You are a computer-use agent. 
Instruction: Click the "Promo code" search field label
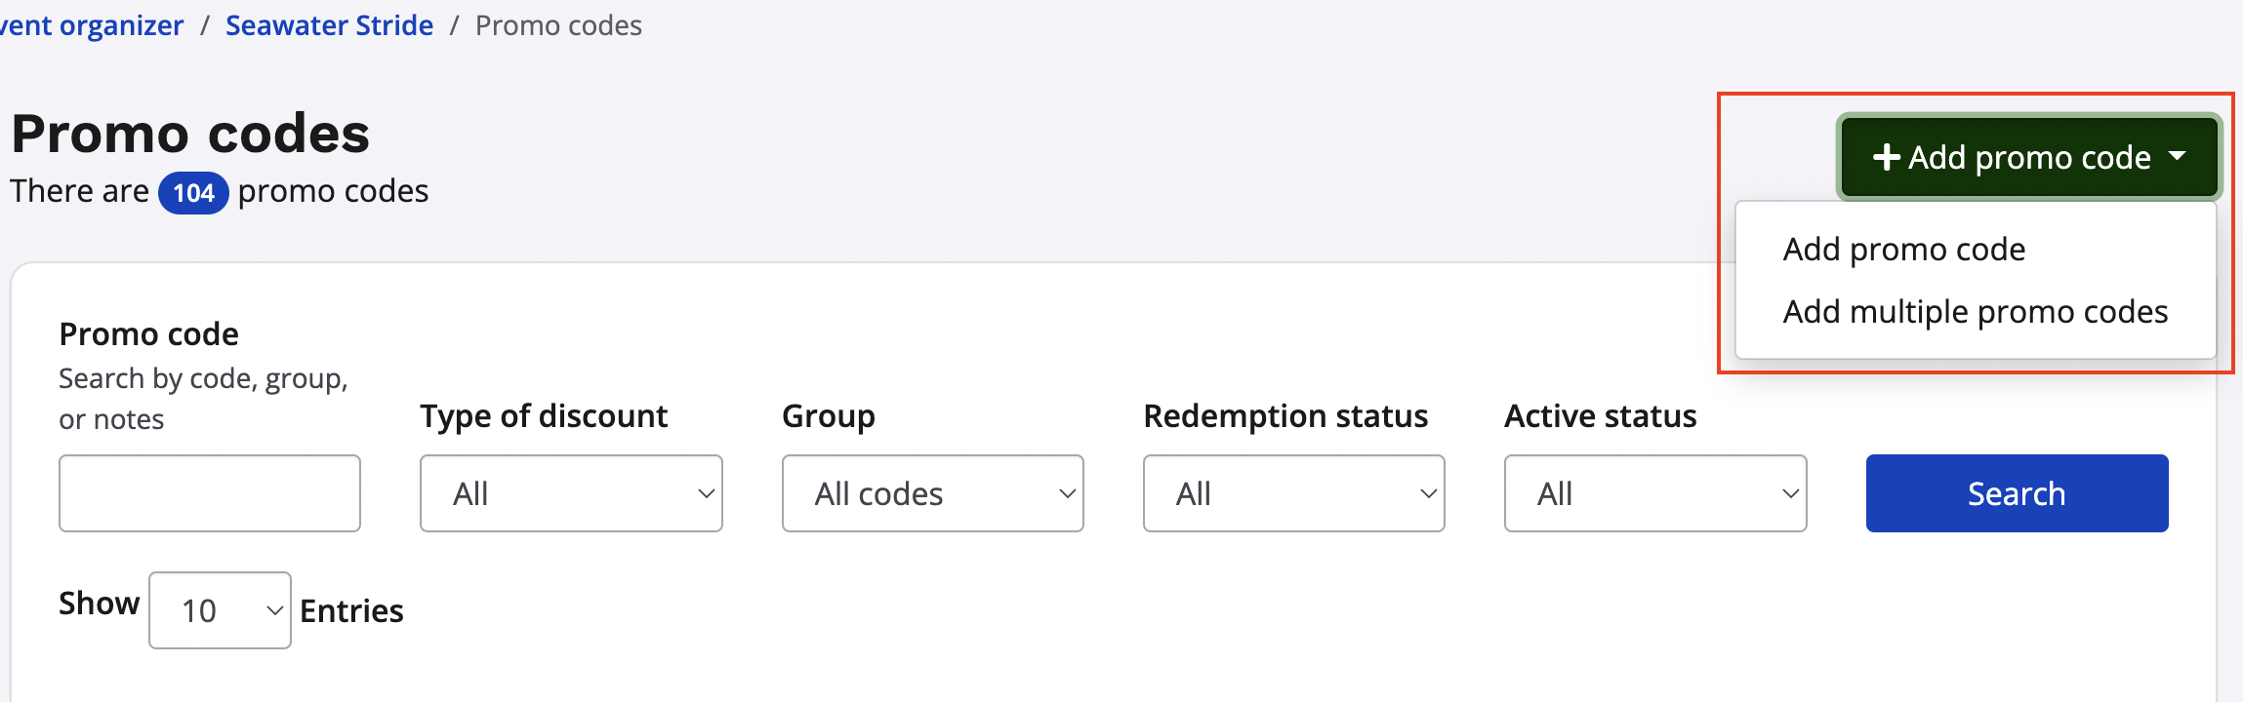click(x=148, y=334)
